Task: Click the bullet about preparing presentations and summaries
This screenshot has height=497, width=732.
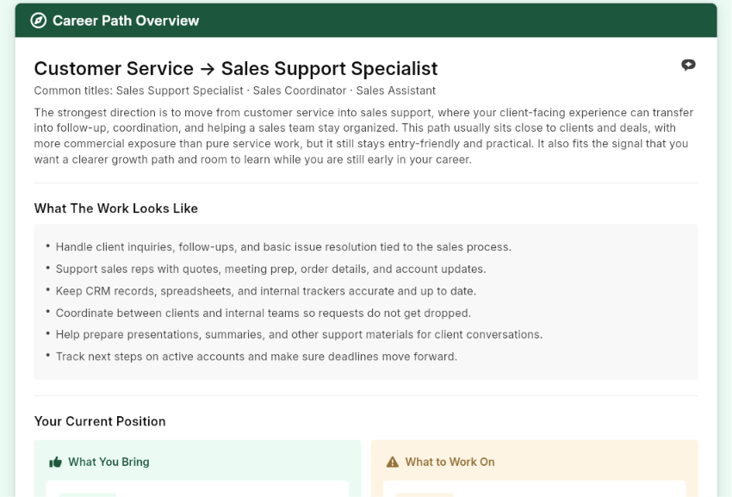Action: (299, 334)
